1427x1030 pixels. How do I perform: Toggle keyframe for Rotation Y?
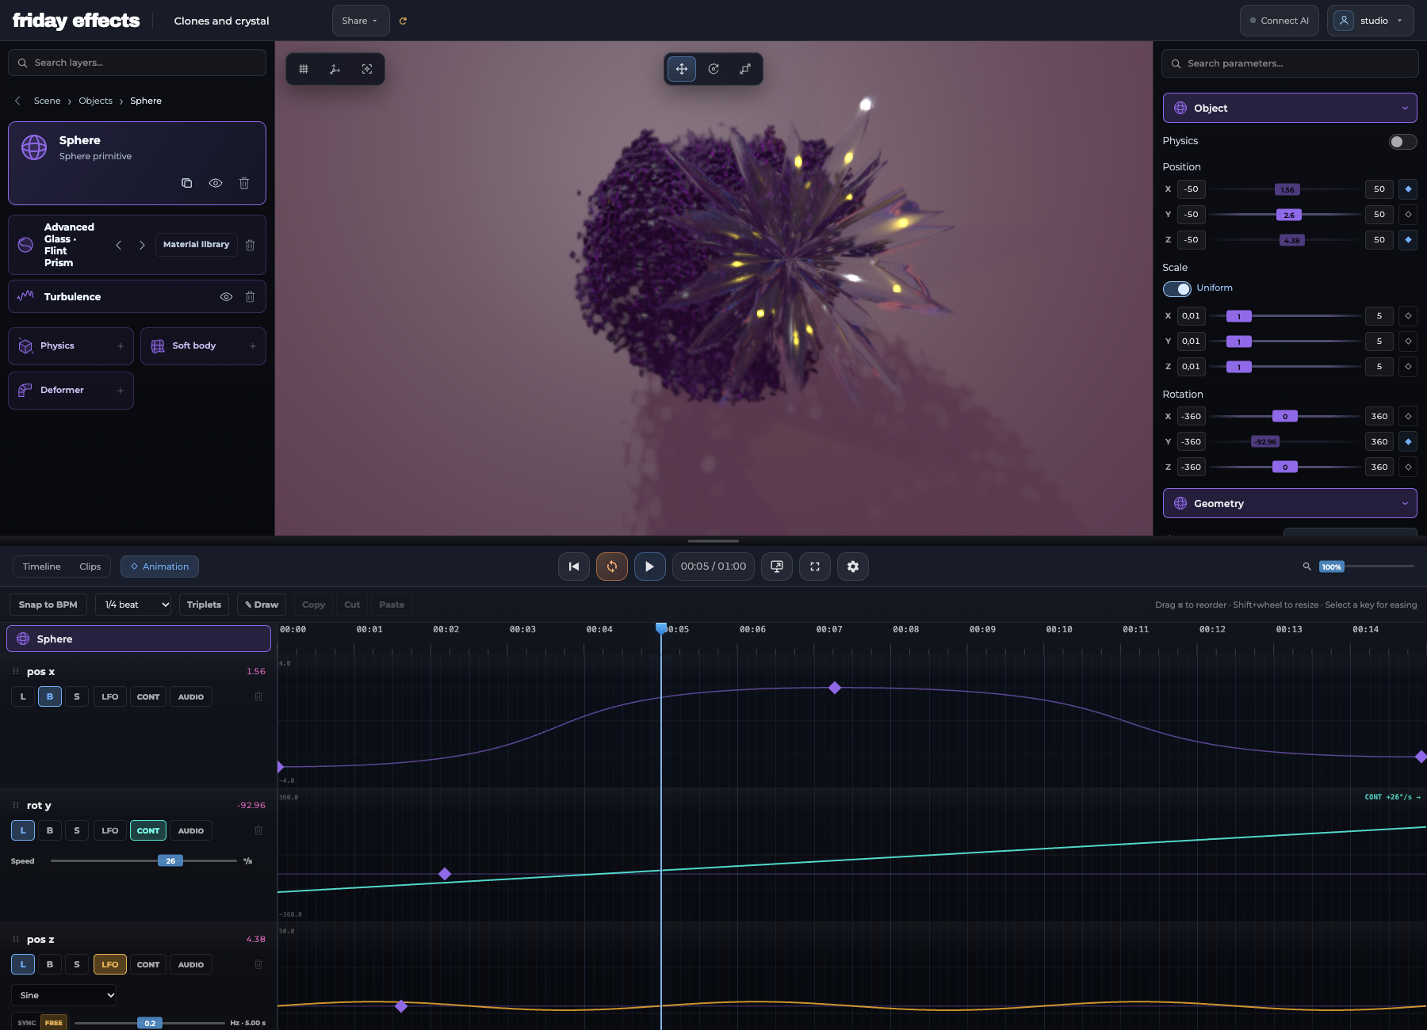pos(1408,442)
